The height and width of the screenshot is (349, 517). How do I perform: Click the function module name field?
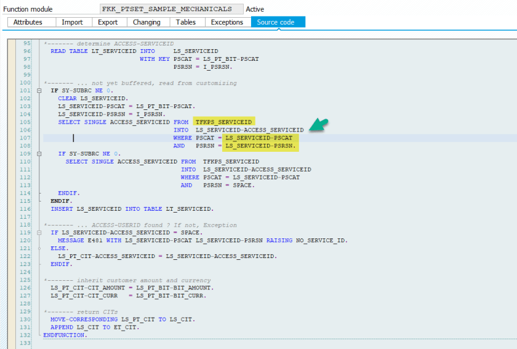pos(170,9)
